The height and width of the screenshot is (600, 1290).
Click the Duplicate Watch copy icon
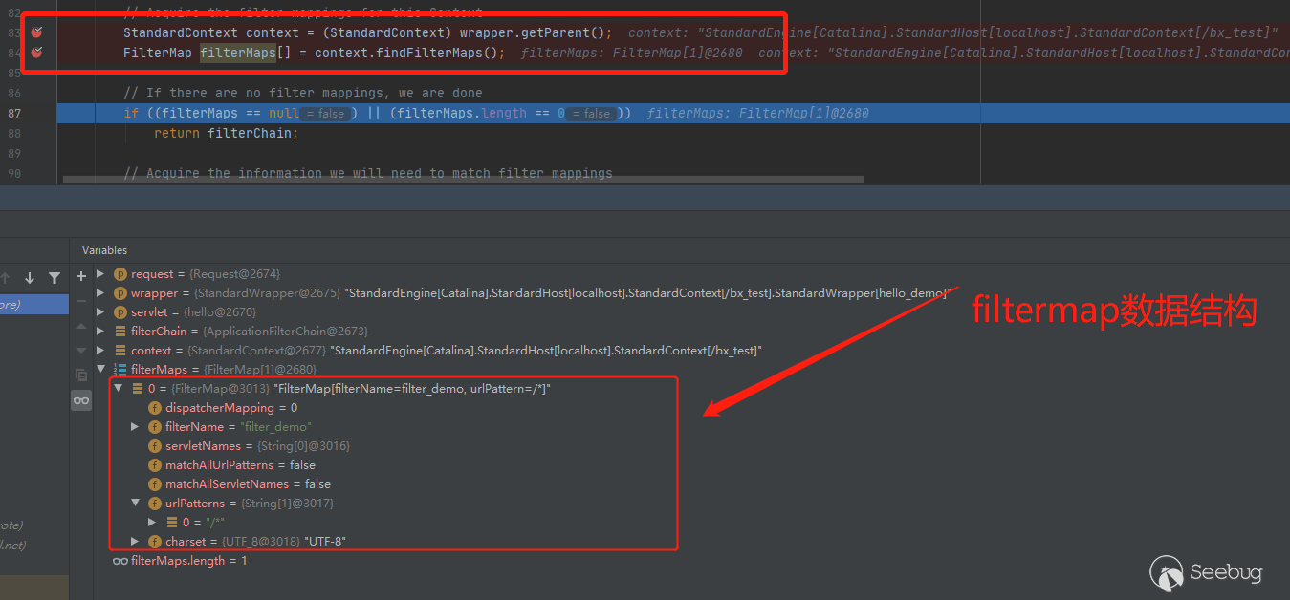[x=81, y=375]
